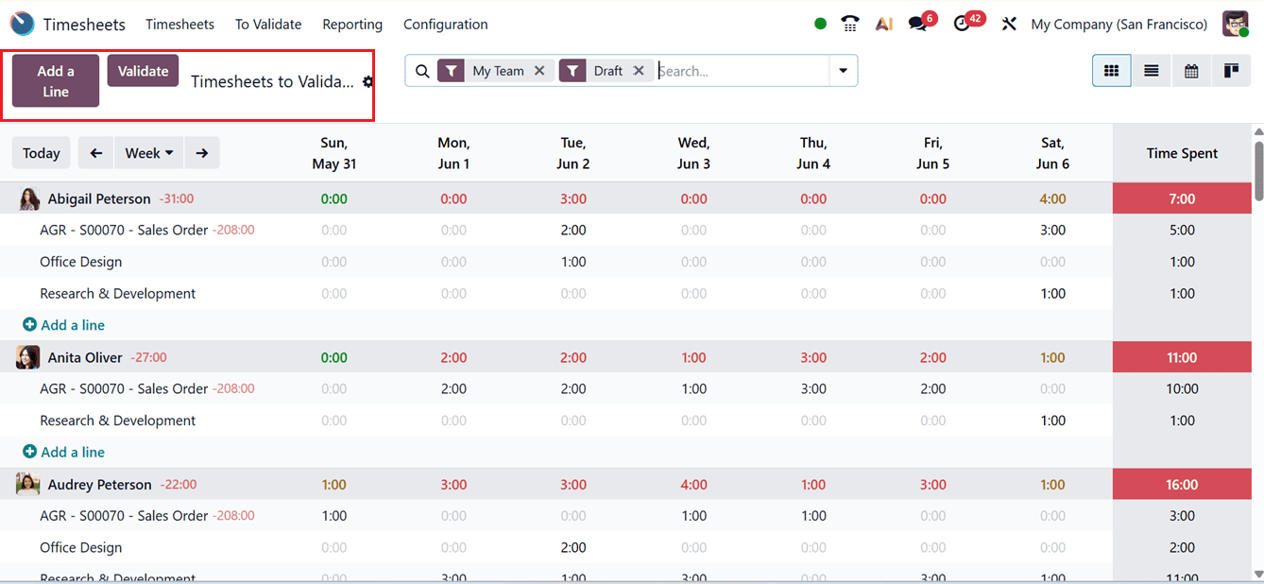
Task: Open the AI assistant icon
Action: pos(884,25)
